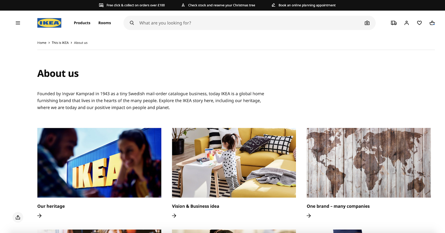Screen dimensions: 445x233
Task: Open the favourites heart icon
Action: point(419,23)
